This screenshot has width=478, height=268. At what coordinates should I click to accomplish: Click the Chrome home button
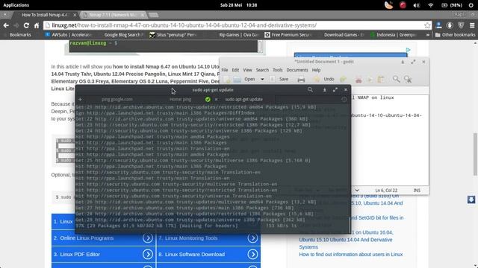coord(37,25)
